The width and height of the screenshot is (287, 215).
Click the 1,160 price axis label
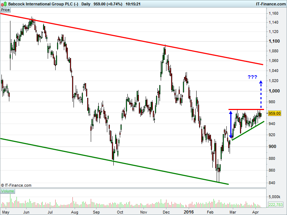pos(273,13)
